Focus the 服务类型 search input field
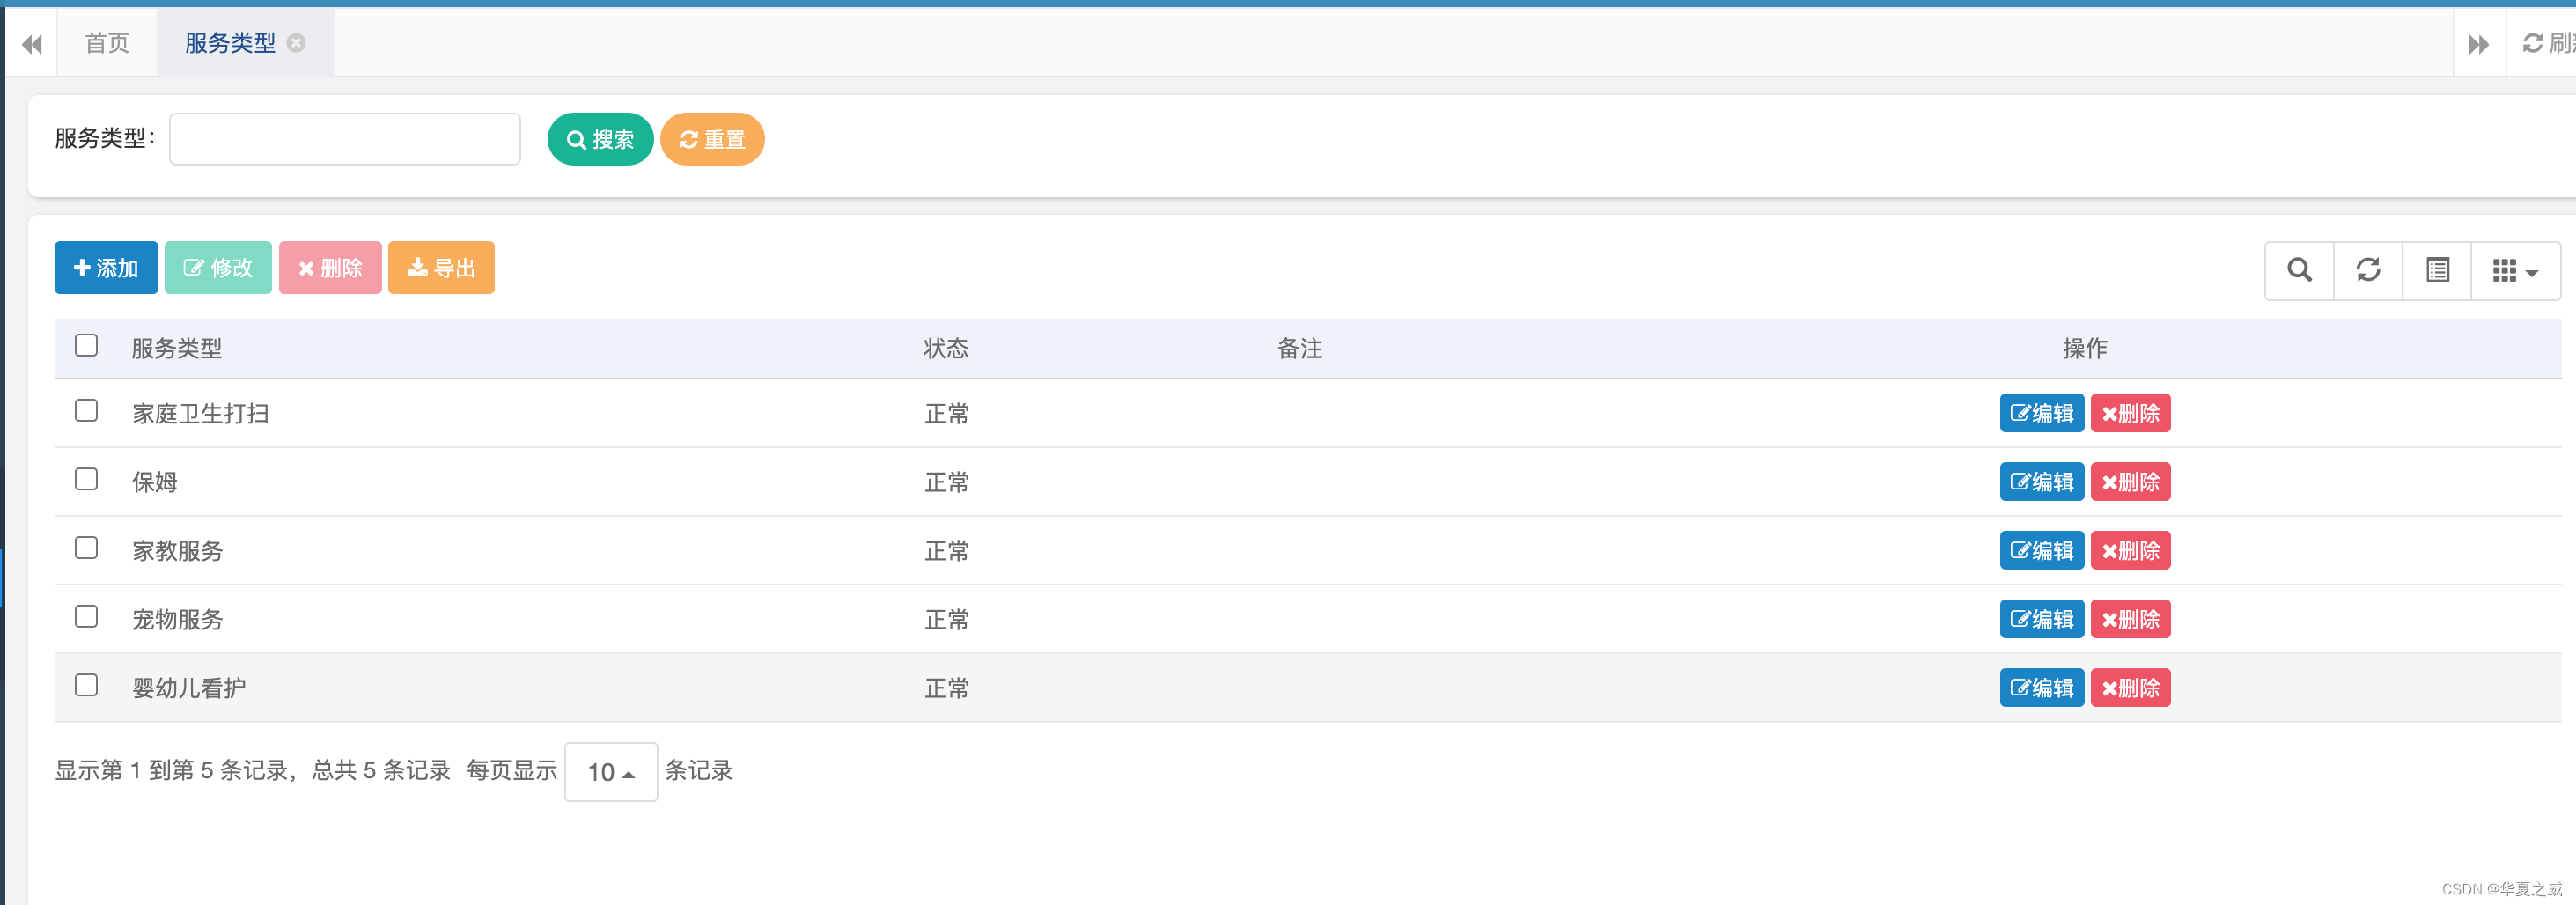The width and height of the screenshot is (2576, 905). (x=345, y=139)
